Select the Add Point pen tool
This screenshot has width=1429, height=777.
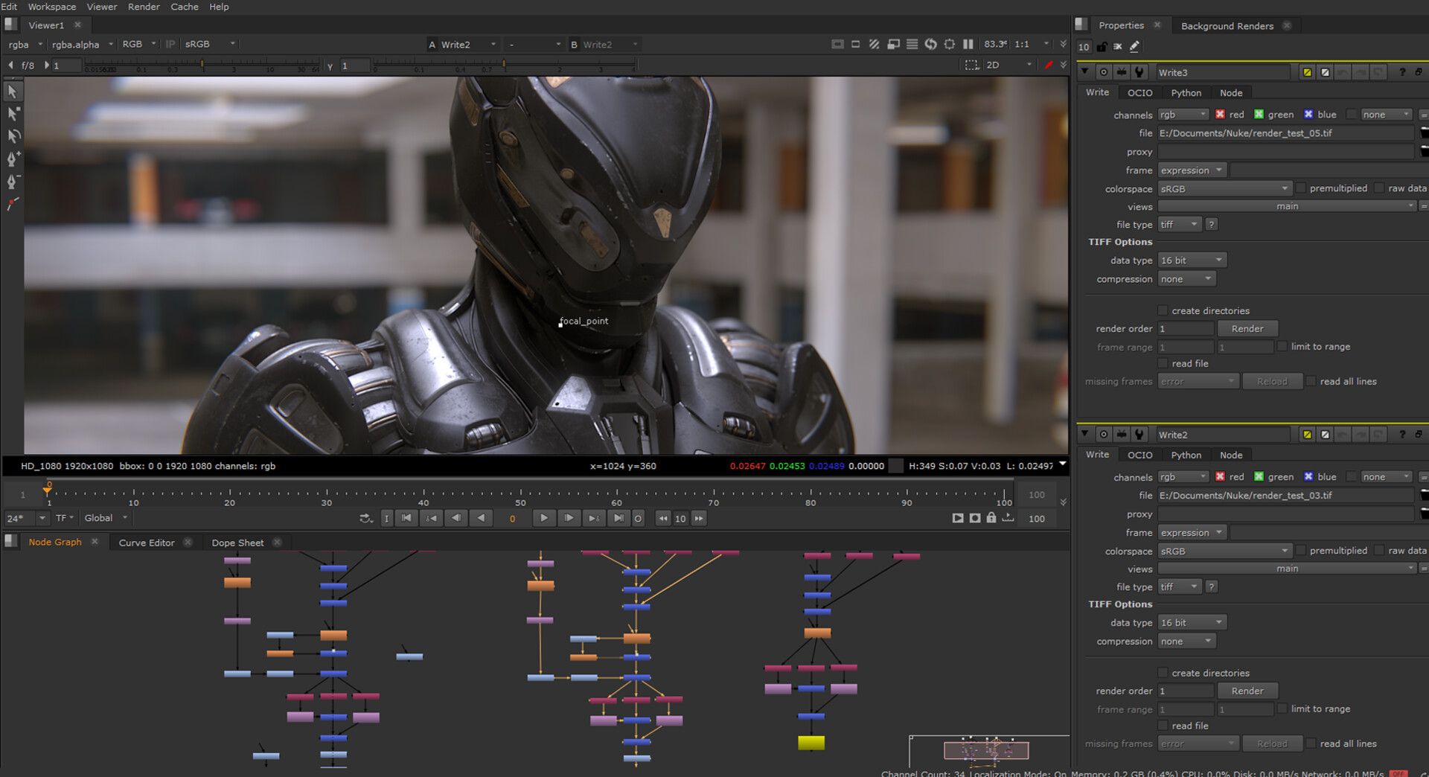coord(13,159)
